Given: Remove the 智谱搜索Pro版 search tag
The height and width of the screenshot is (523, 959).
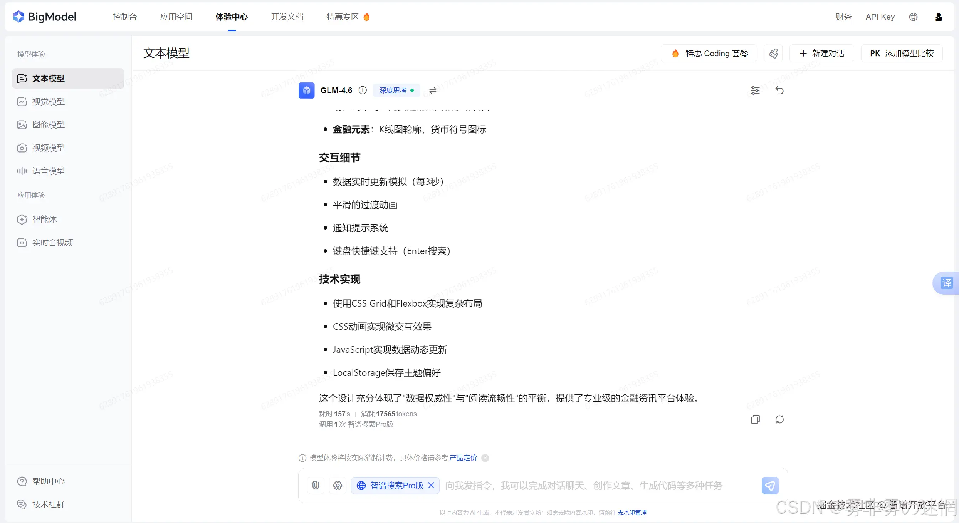Looking at the screenshot, I should point(431,485).
